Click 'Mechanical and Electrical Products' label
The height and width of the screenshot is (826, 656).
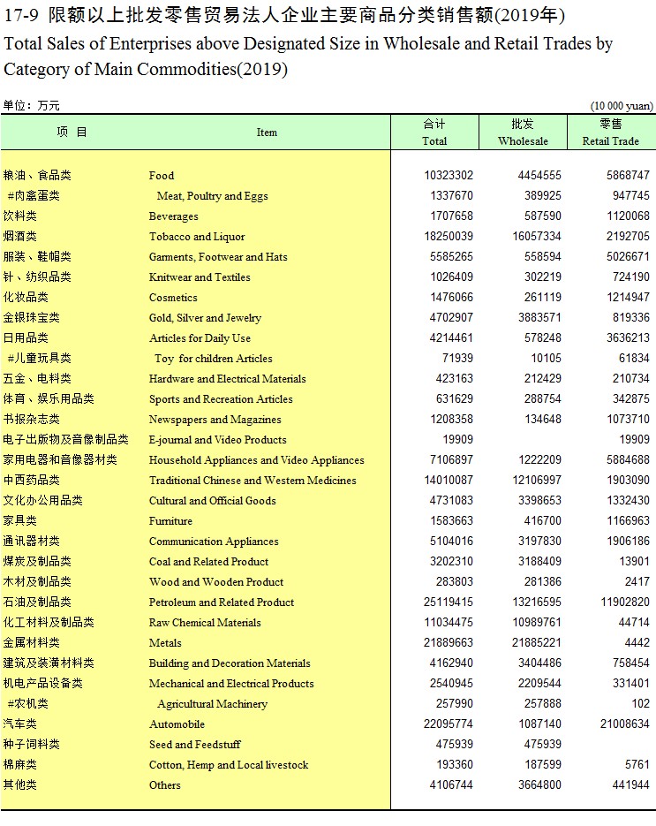(231, 684)
